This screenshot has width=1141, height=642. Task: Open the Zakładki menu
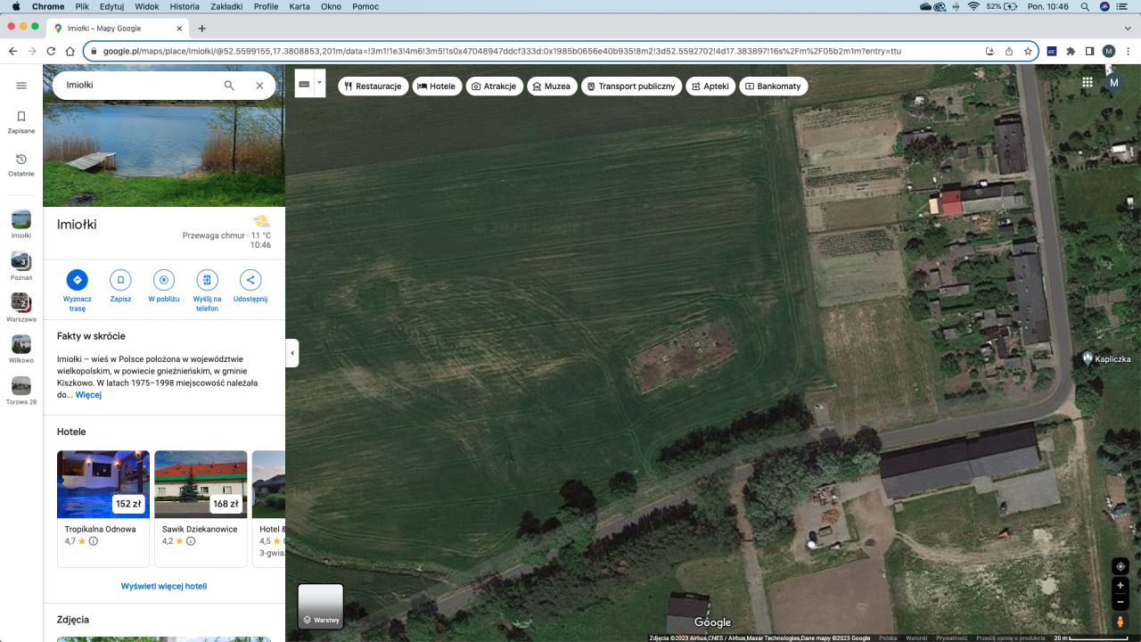click(226, 6)
